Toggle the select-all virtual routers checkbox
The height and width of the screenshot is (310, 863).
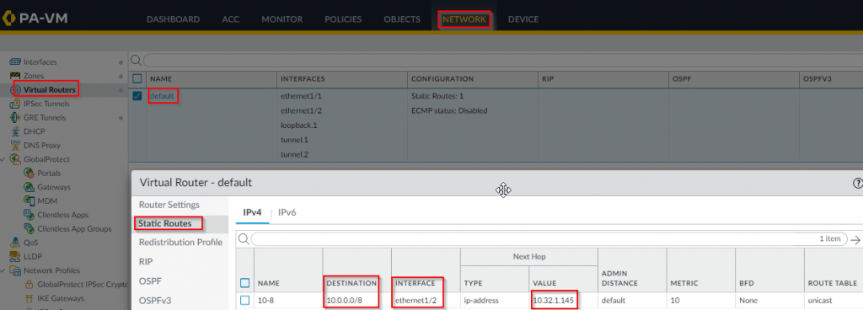137,78
